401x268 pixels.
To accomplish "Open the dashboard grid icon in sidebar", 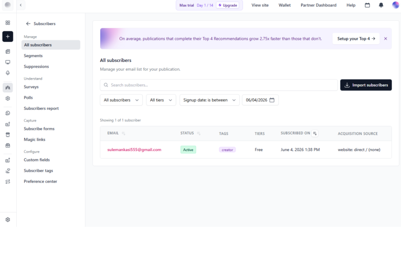I will (x=8, y=23).
